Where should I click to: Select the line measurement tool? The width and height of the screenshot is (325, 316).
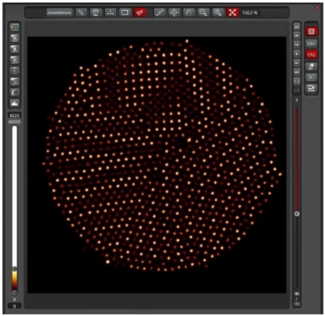tap(160, 13)
